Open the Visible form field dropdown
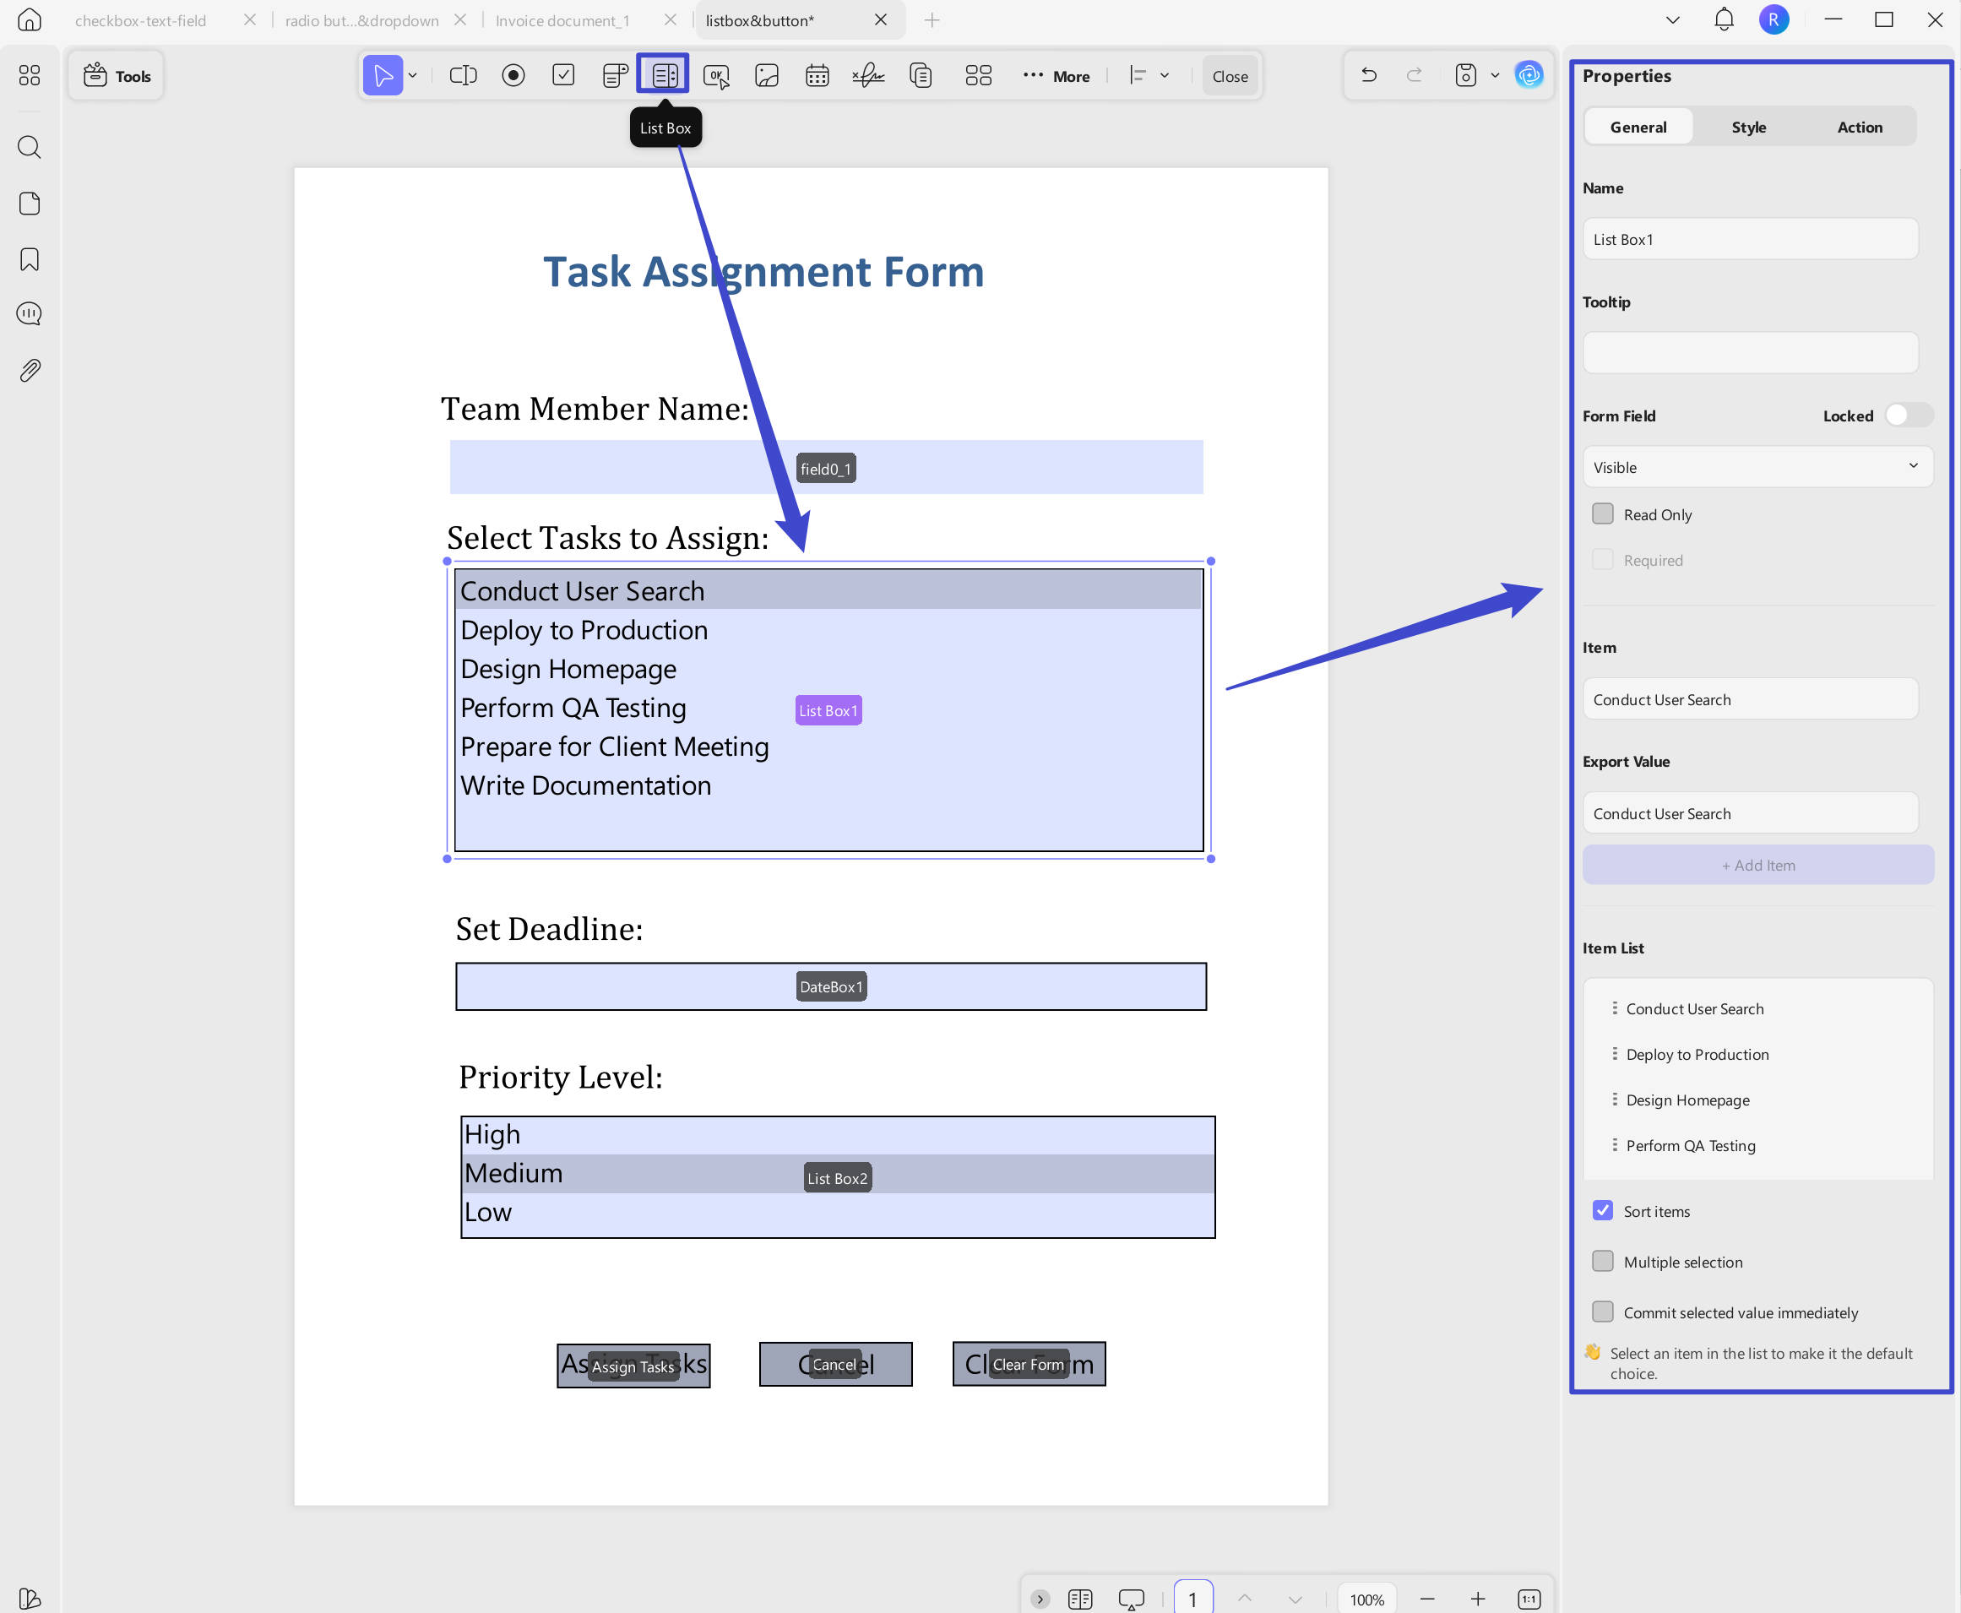1961x1613 pixels. point(1757,467)
